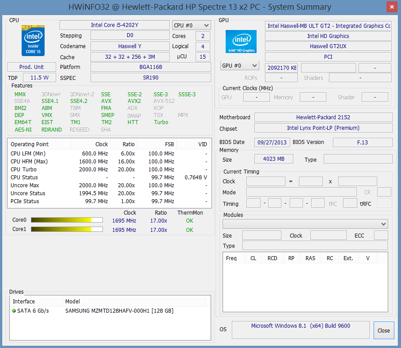Image resolution: width=401 pixels, height=348 pixels.
Task: Click the TDP 11.5 W field
Action: 39,77
